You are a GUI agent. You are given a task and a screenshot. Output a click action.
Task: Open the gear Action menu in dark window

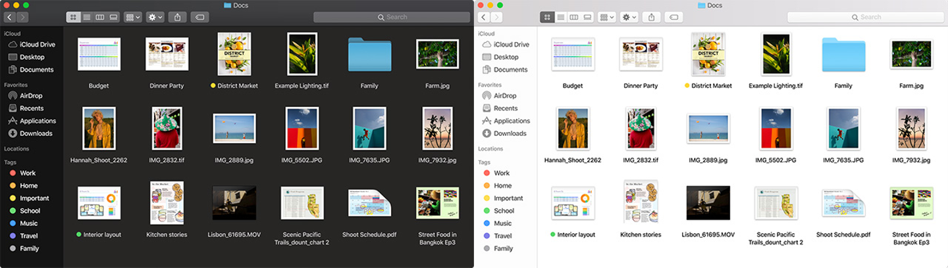point(155,17)
